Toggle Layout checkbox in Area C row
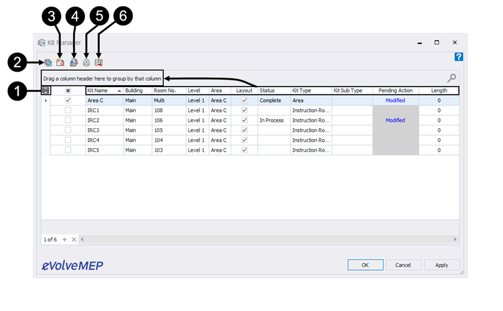Screen dimensions: 503x311 244,100
